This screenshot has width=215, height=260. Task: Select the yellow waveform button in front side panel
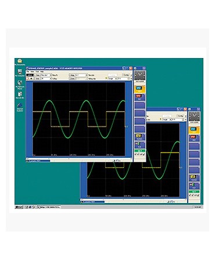click(139, 89)
